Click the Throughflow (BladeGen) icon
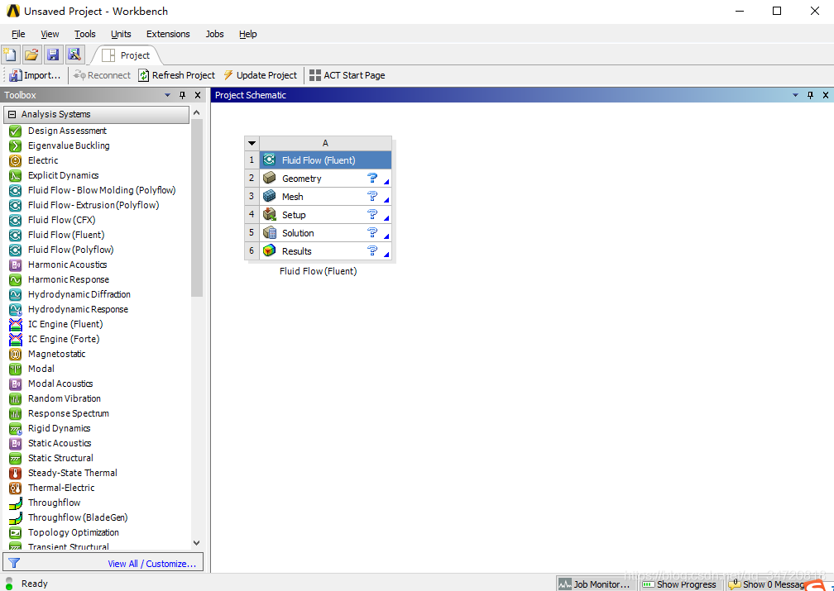This screenshot has width=834, height=591. click(16, 517)
